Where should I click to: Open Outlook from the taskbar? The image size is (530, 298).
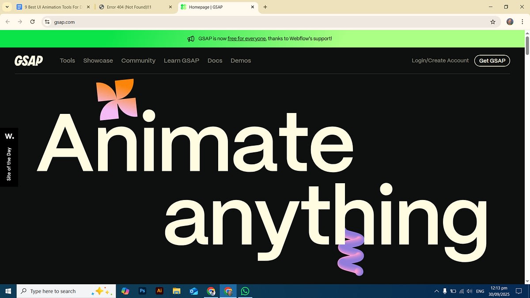(194, 291)
